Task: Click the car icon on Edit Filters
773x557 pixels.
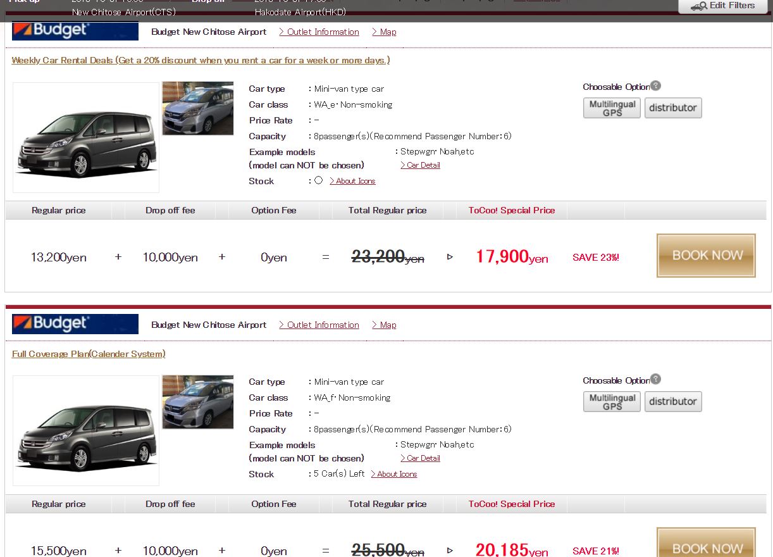Action: (699, 6)
